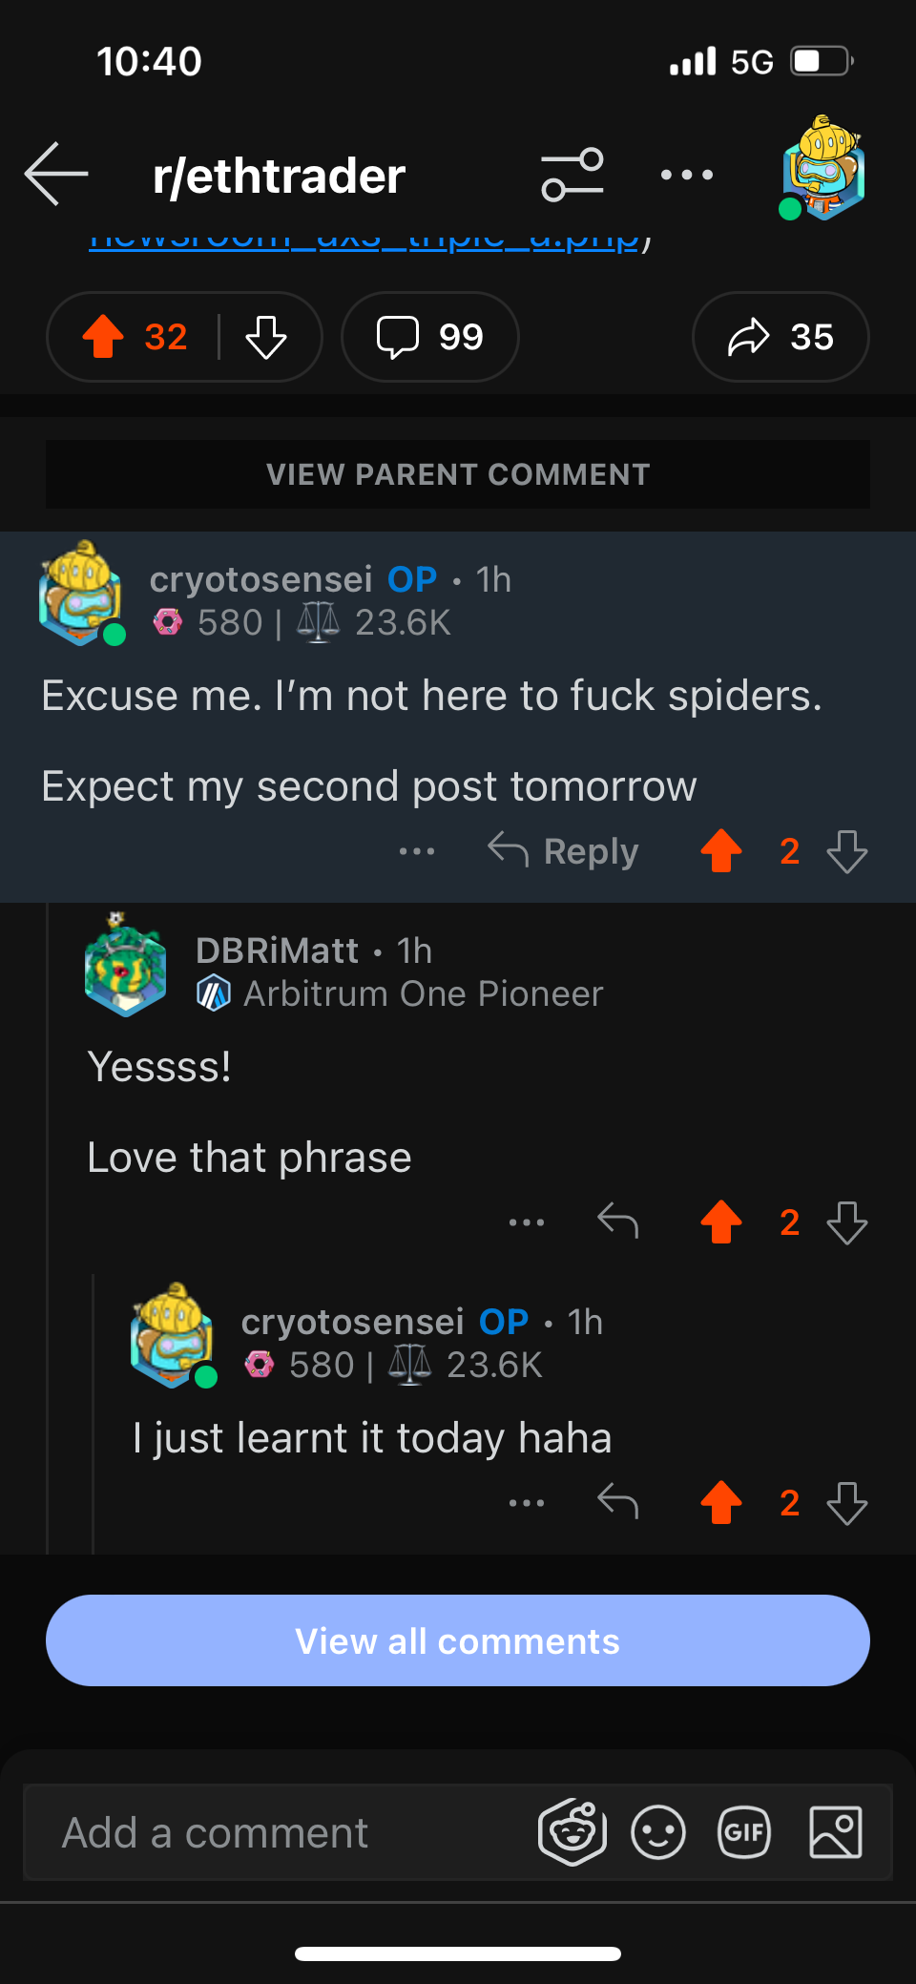916x1984 pixels.
Task: Tap VIEW PARENT COMMENT bar
Action: (x=458, y=474)
